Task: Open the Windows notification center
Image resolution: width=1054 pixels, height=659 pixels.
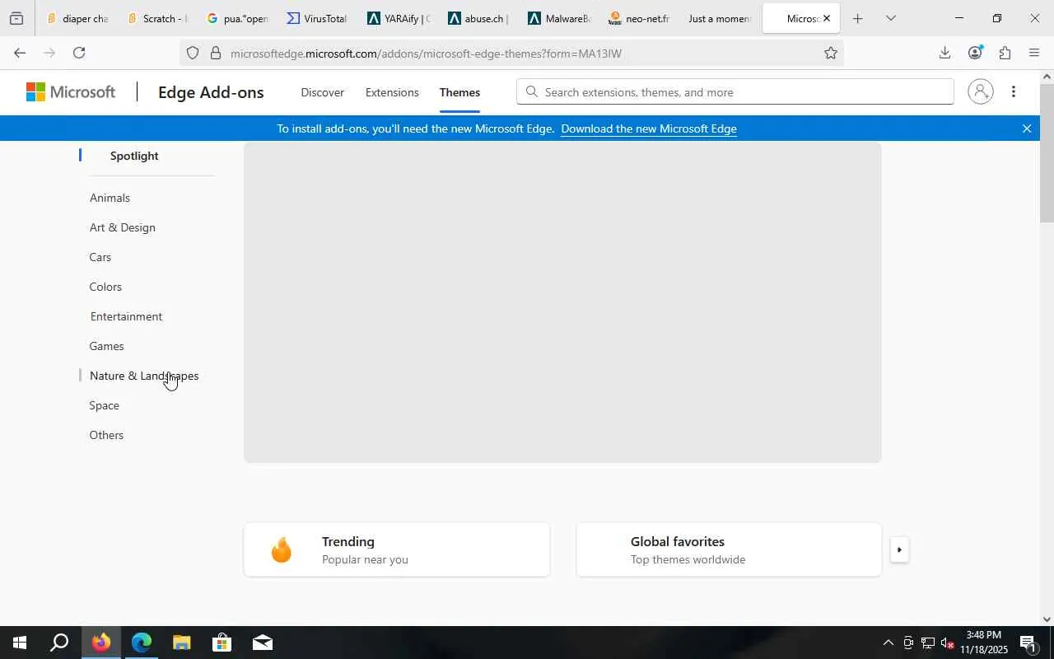Action: [1028, 643]
